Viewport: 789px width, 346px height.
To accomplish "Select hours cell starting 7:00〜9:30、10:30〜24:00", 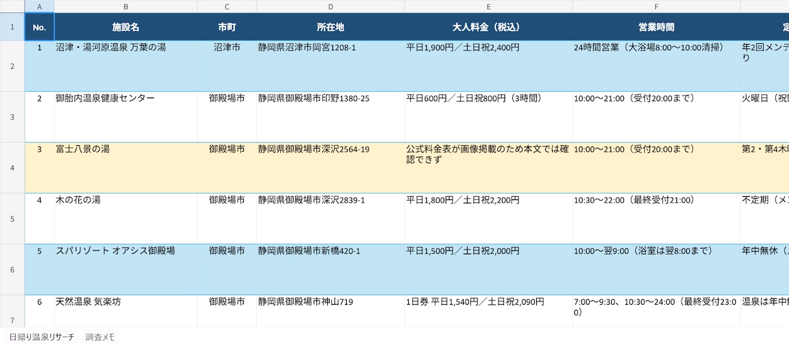I will click(x=656, y=311).
